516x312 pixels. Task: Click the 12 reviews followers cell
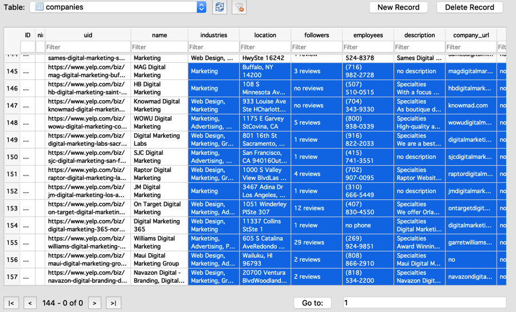click(316, 208)
